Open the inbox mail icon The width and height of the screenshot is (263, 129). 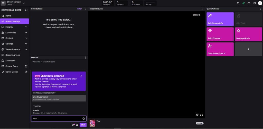point(249,3)
